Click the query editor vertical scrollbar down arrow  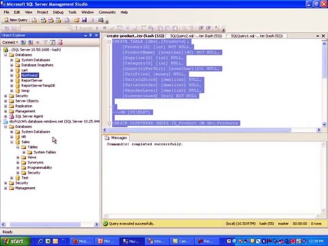click(x=325, y=124)
